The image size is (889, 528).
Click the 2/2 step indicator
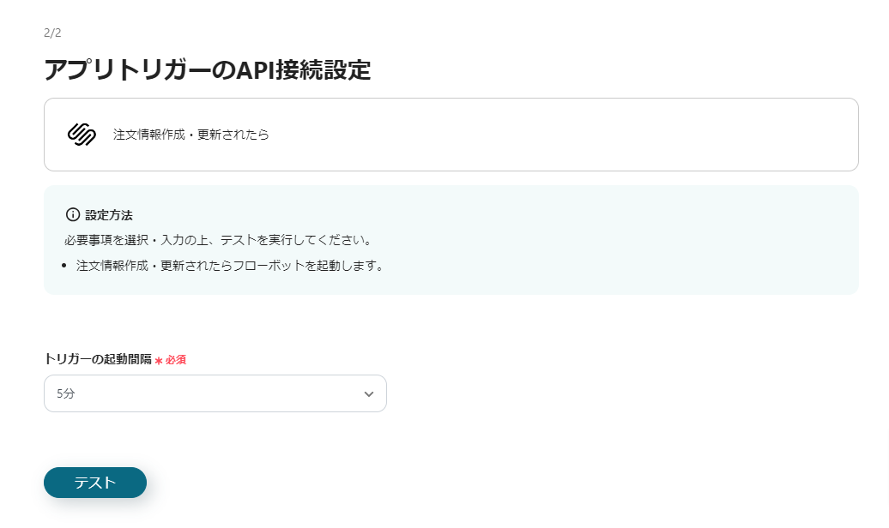(52, 33)
